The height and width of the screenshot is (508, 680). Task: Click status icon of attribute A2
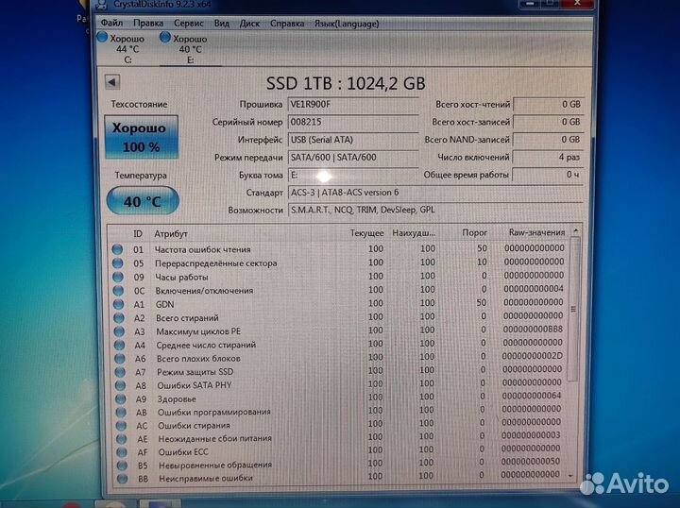click(x=119, y=318)
